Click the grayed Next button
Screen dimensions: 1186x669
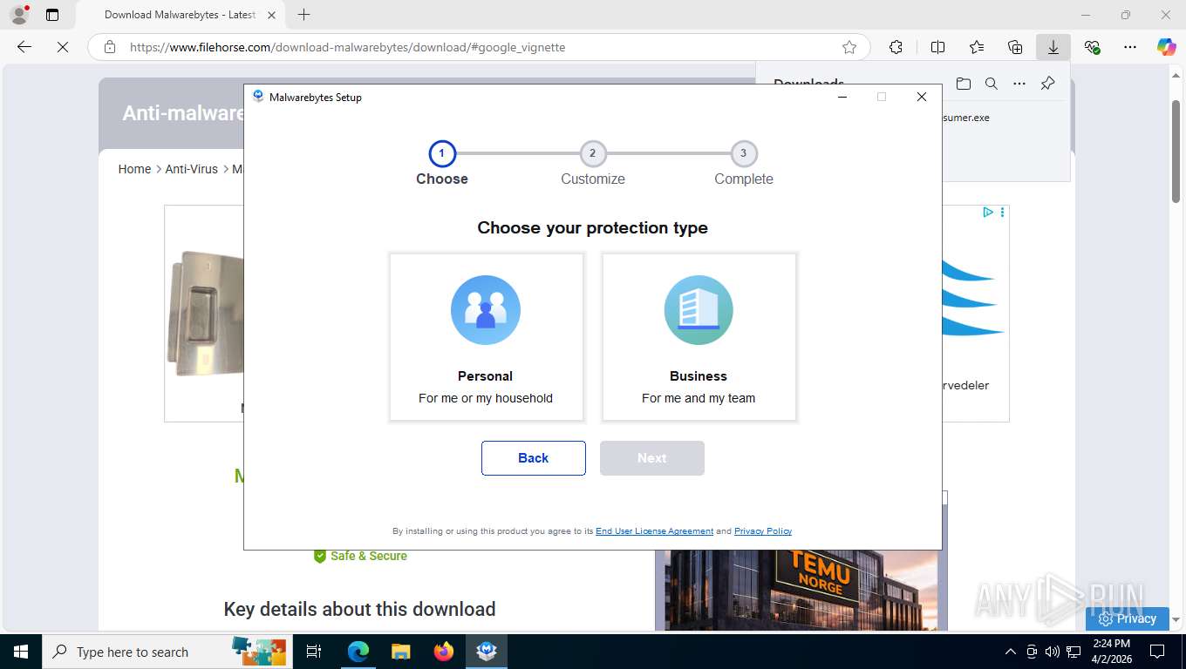pyautogui.click(x=651, y=458)
